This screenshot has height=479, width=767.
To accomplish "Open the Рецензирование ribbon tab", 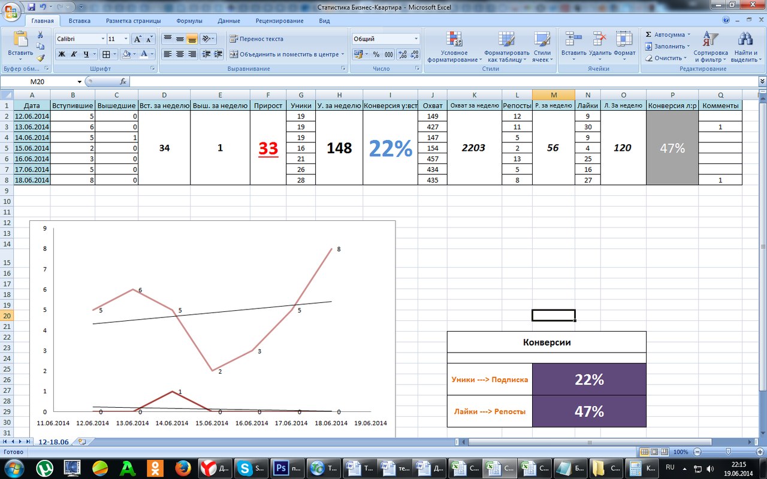I will 279,20.
